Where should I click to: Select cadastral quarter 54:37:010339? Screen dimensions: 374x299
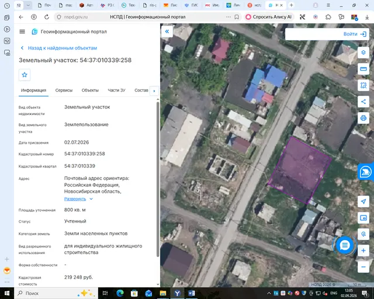(x=79, y=166)
